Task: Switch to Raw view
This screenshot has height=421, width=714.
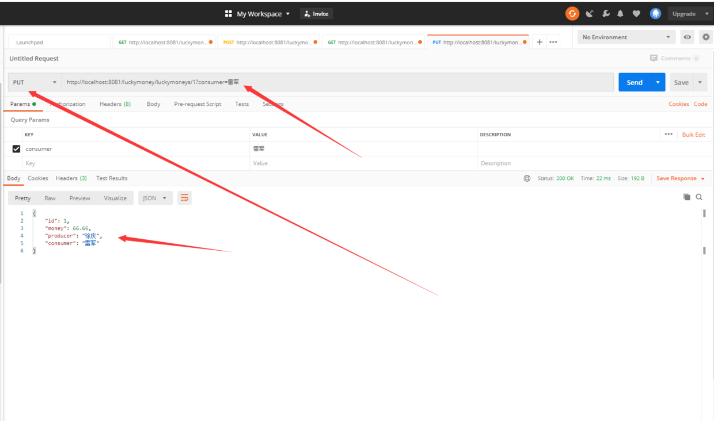Action: (x=50, y=198)
